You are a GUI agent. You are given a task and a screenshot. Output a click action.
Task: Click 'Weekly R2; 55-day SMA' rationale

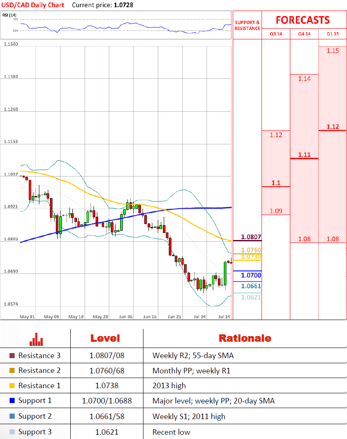(x=193, y=356)
